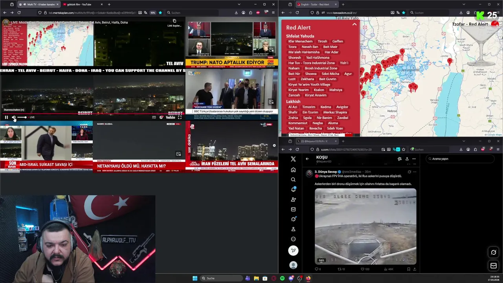Open KOŞU list more options
The image size is (503, 283).
[414, 159]
